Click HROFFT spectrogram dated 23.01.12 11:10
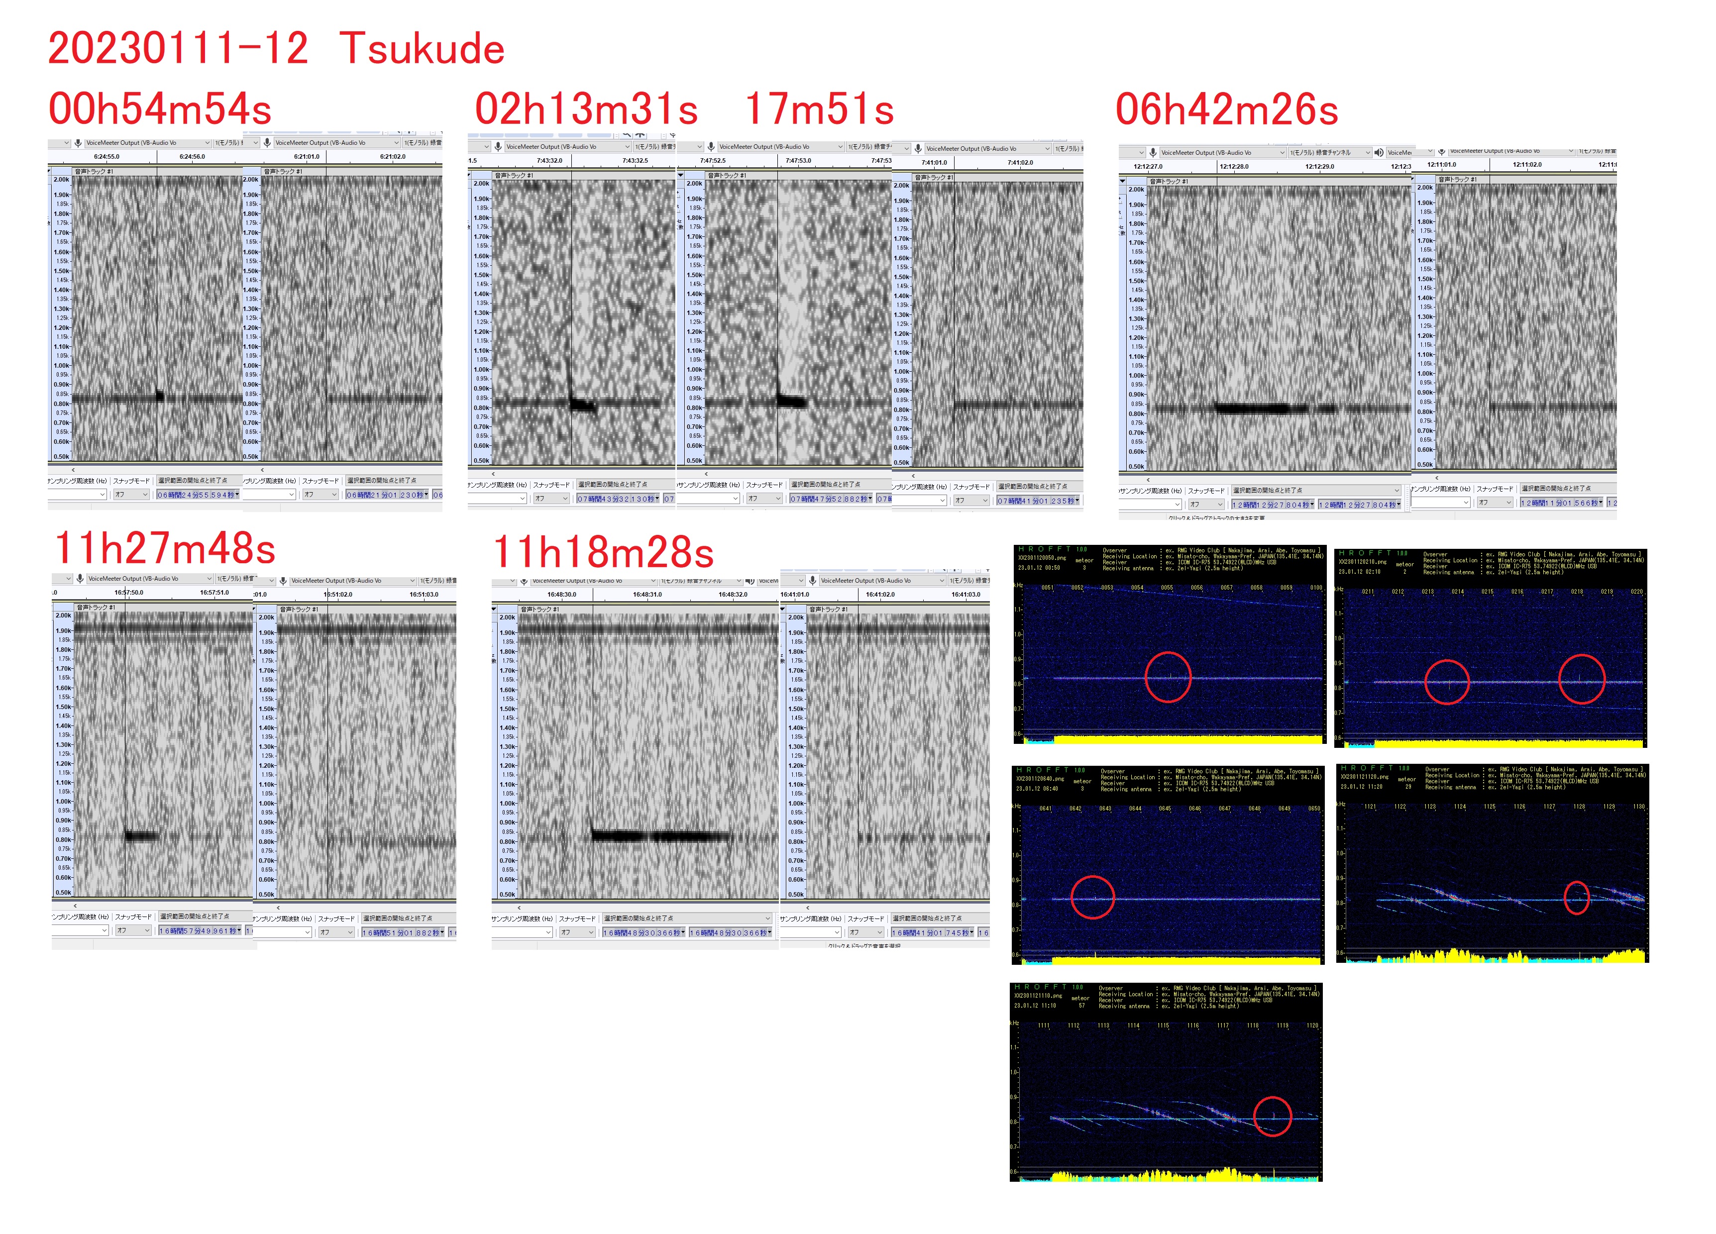1716x1234 pixels. click(1165, 1082)
